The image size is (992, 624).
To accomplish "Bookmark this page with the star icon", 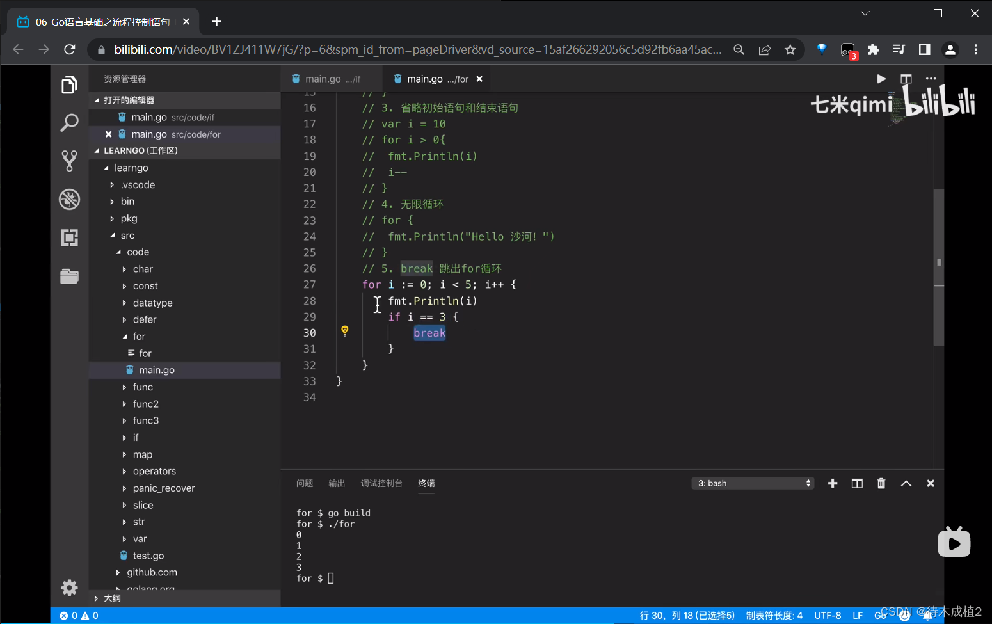I will click(790, 49).
